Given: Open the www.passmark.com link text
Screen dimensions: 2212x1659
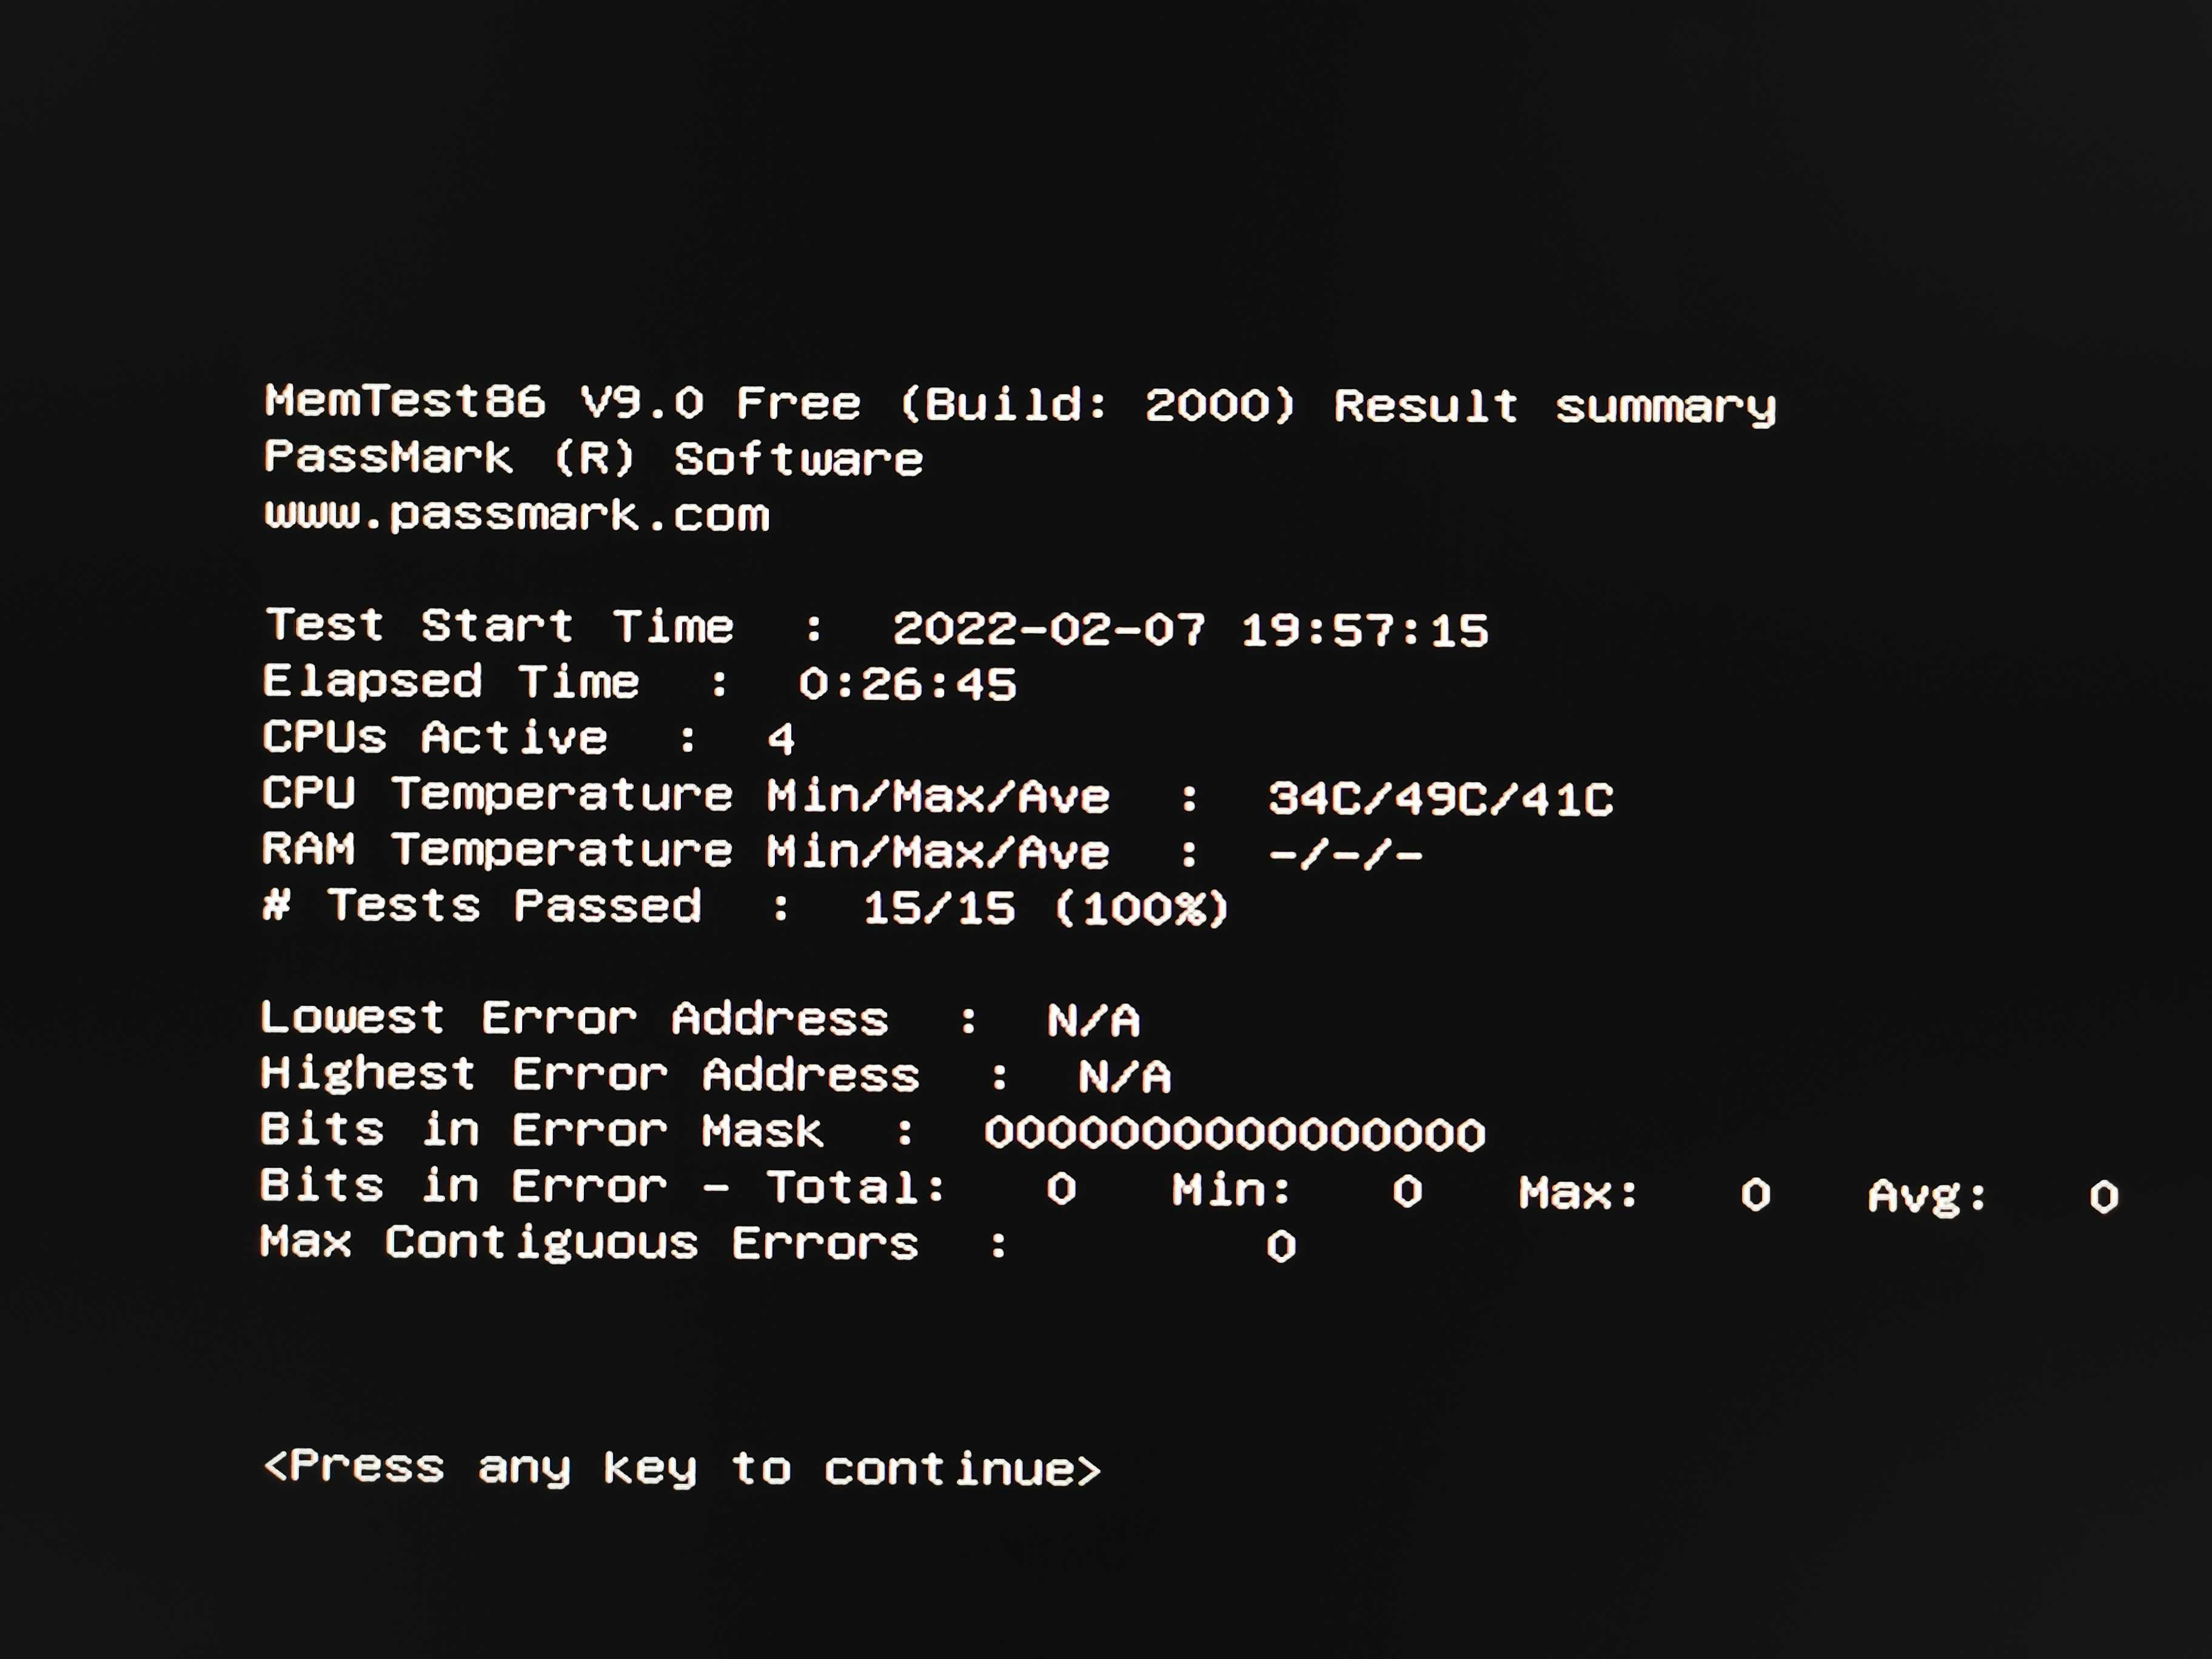Looking at the screenshot, I should click(516, 515).
